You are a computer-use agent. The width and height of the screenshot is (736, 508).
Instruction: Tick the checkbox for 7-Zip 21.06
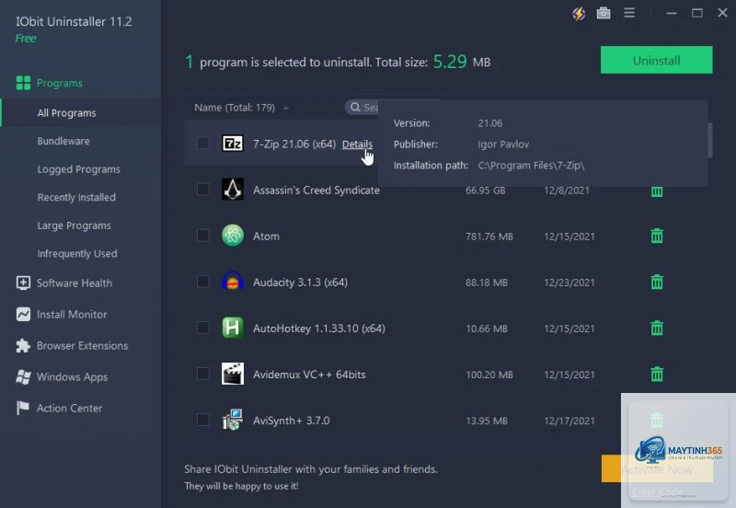click(203, 143)
